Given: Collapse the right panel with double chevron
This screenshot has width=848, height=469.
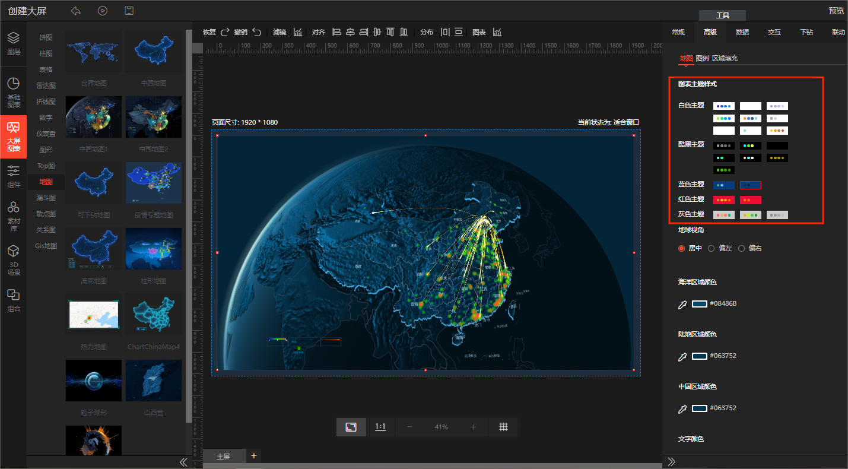Looking at the screenshot, I should (x=672, y=462).
